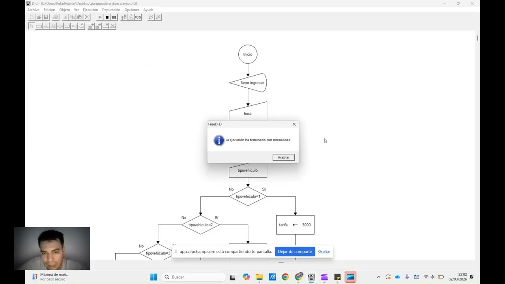Select the input read object tool

pos(67,26)
